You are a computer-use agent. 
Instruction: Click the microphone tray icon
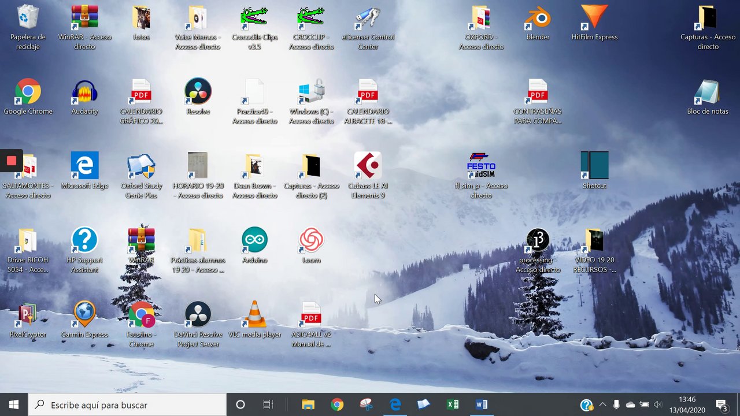point(616,404)
